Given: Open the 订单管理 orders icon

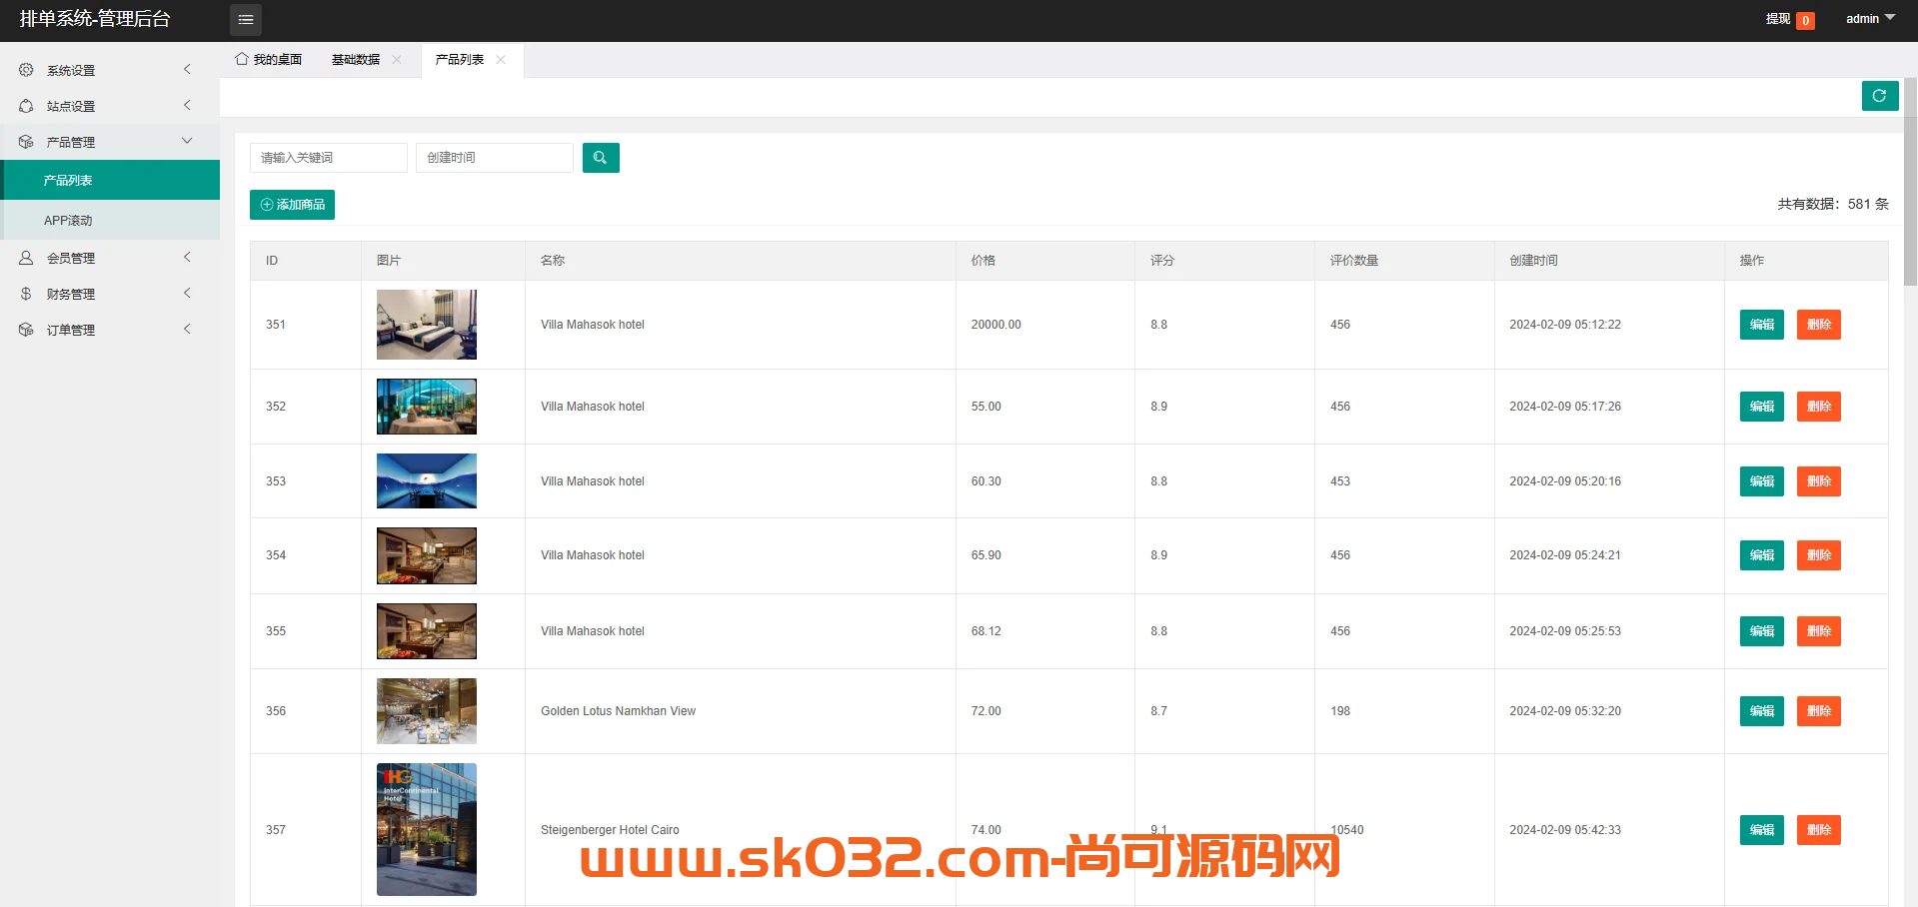Looking at the screenshot, I should 26,329.
